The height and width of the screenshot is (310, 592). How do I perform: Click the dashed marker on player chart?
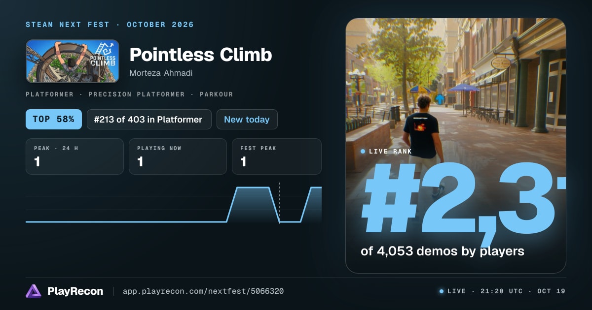279,203
